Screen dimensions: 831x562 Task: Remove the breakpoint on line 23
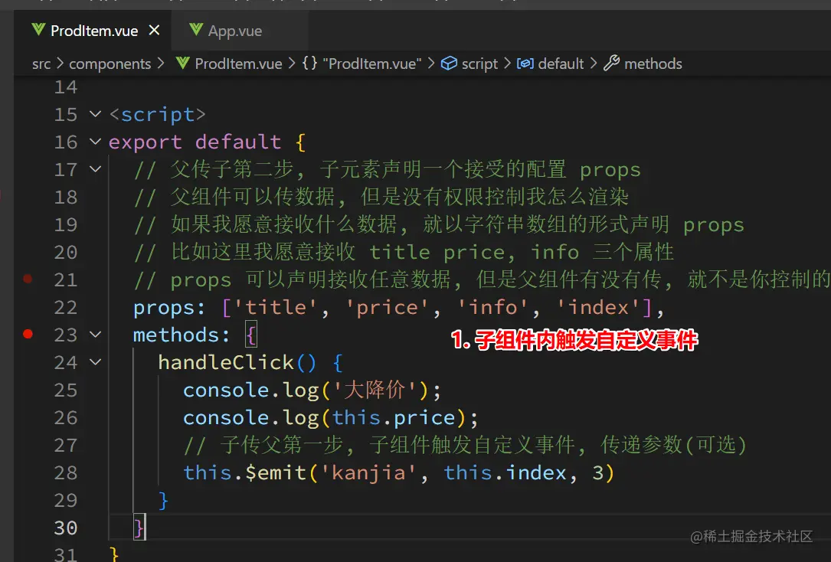pyautogui.click(x=28, y=335)
